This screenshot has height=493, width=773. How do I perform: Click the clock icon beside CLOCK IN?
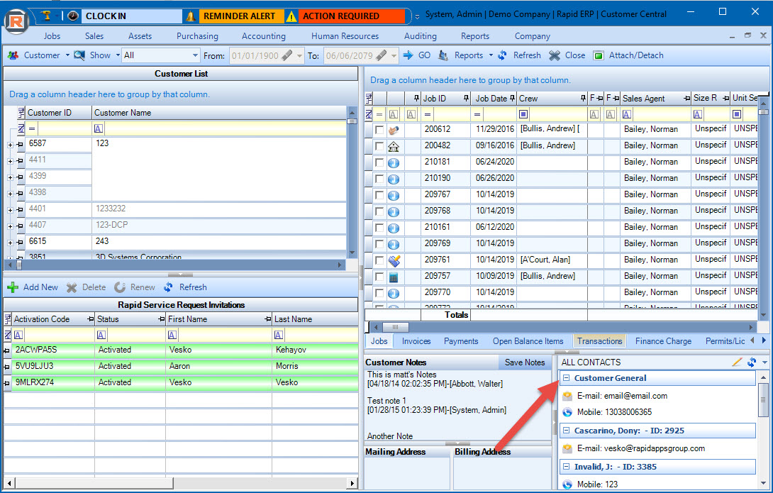tap(73, 16)
